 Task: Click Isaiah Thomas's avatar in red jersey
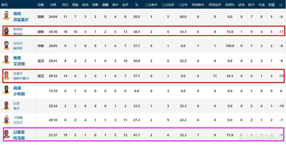pos(7,134)
